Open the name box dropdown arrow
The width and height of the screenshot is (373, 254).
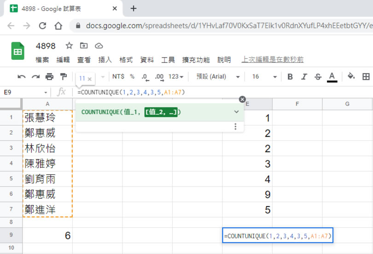click(46, 92)
